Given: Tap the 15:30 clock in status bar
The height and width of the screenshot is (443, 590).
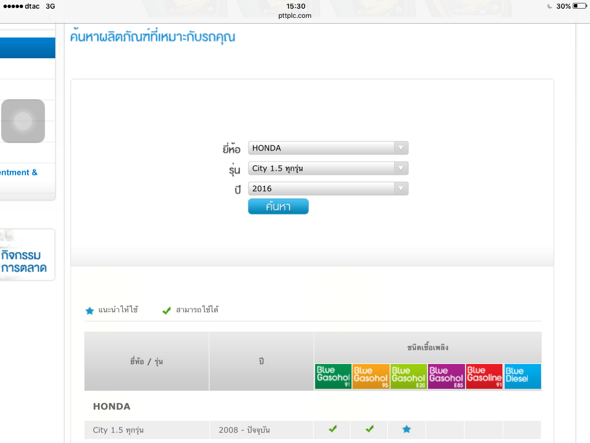Looking at the screenshot, I should click(x=296, y=6).
